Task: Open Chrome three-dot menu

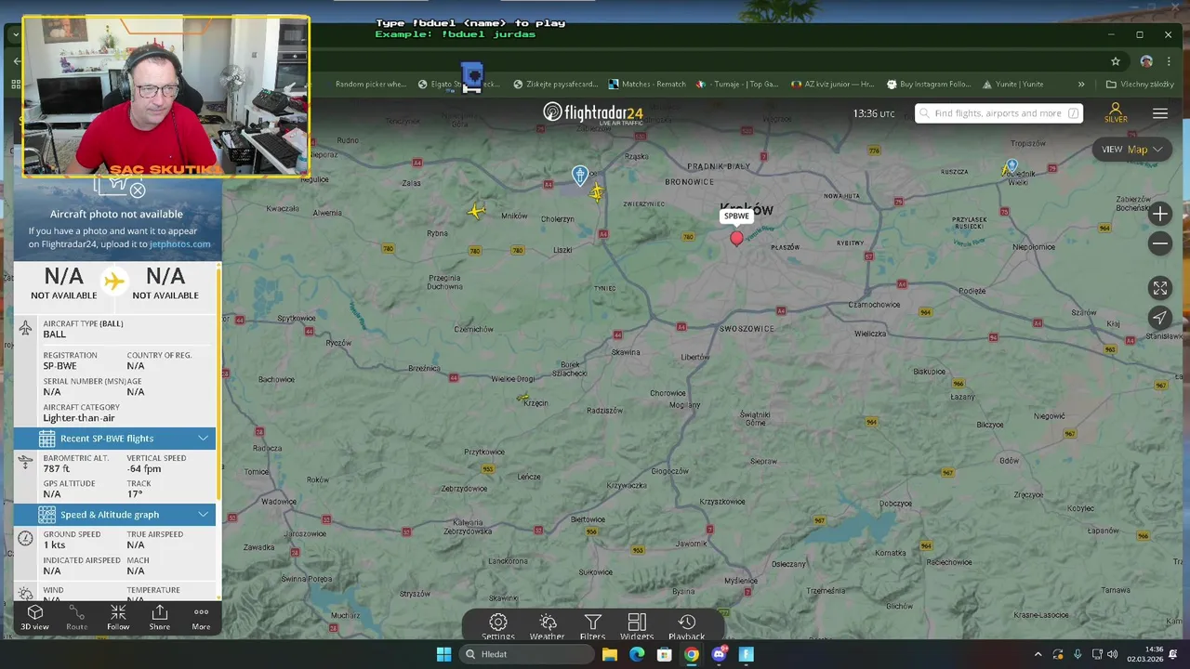Action: 1169,61
